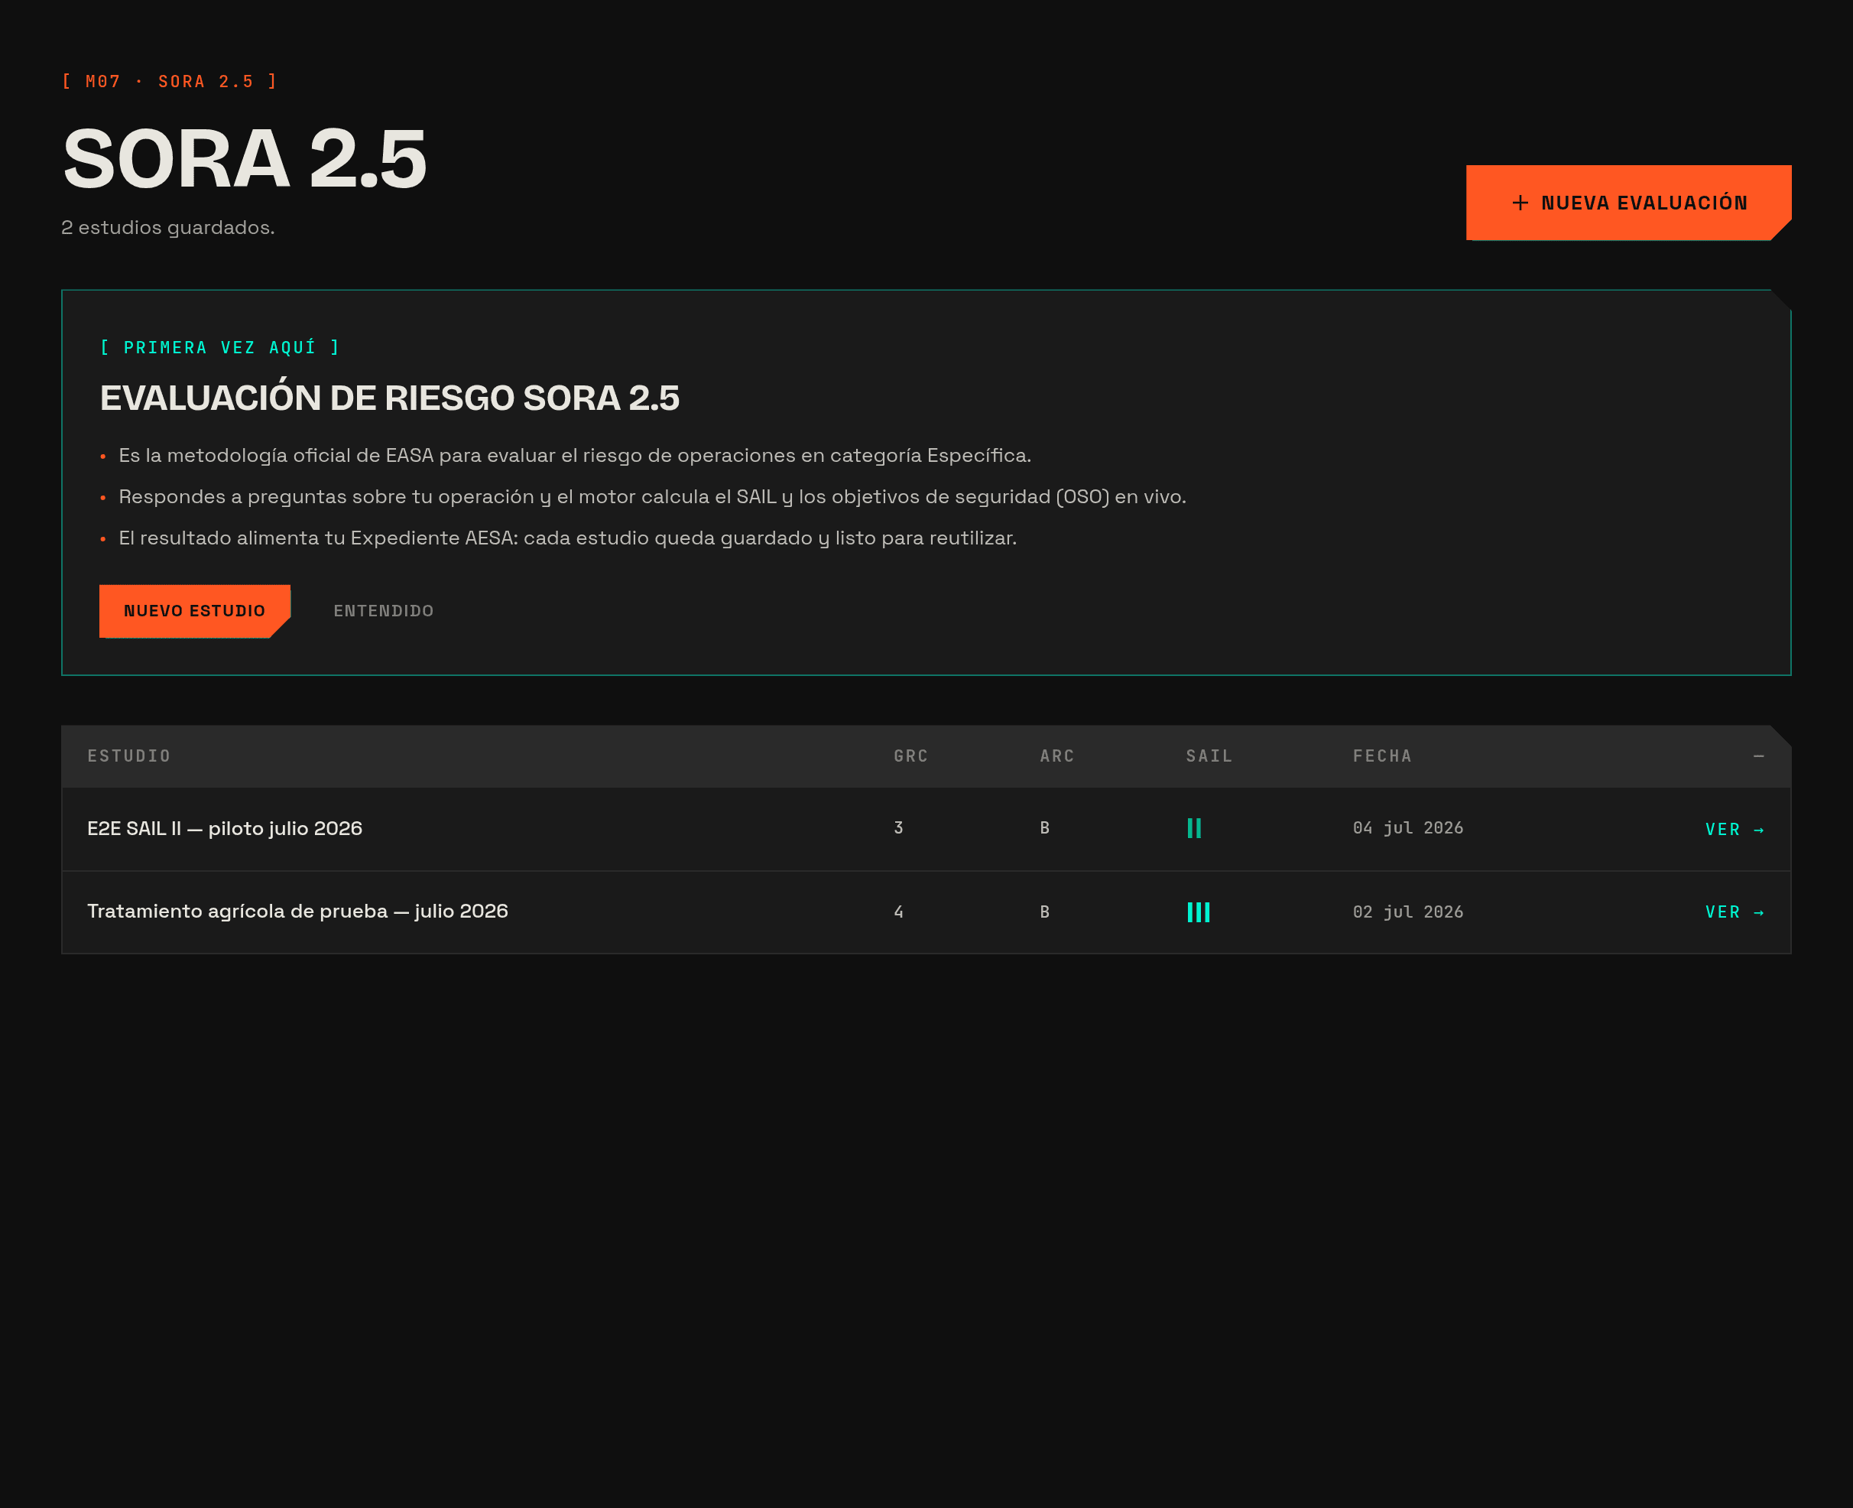
Task: Dismiss the intro card with Entendido
Action: click(384, 611)
